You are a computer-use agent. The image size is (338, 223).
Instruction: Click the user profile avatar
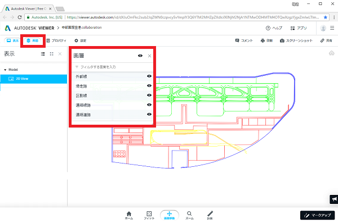click(323, 28)
